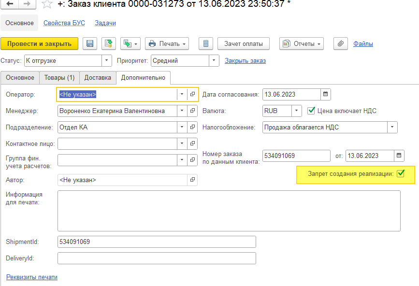
Task: Switch to the Товары (1) tab
Action: coord(59,77)
